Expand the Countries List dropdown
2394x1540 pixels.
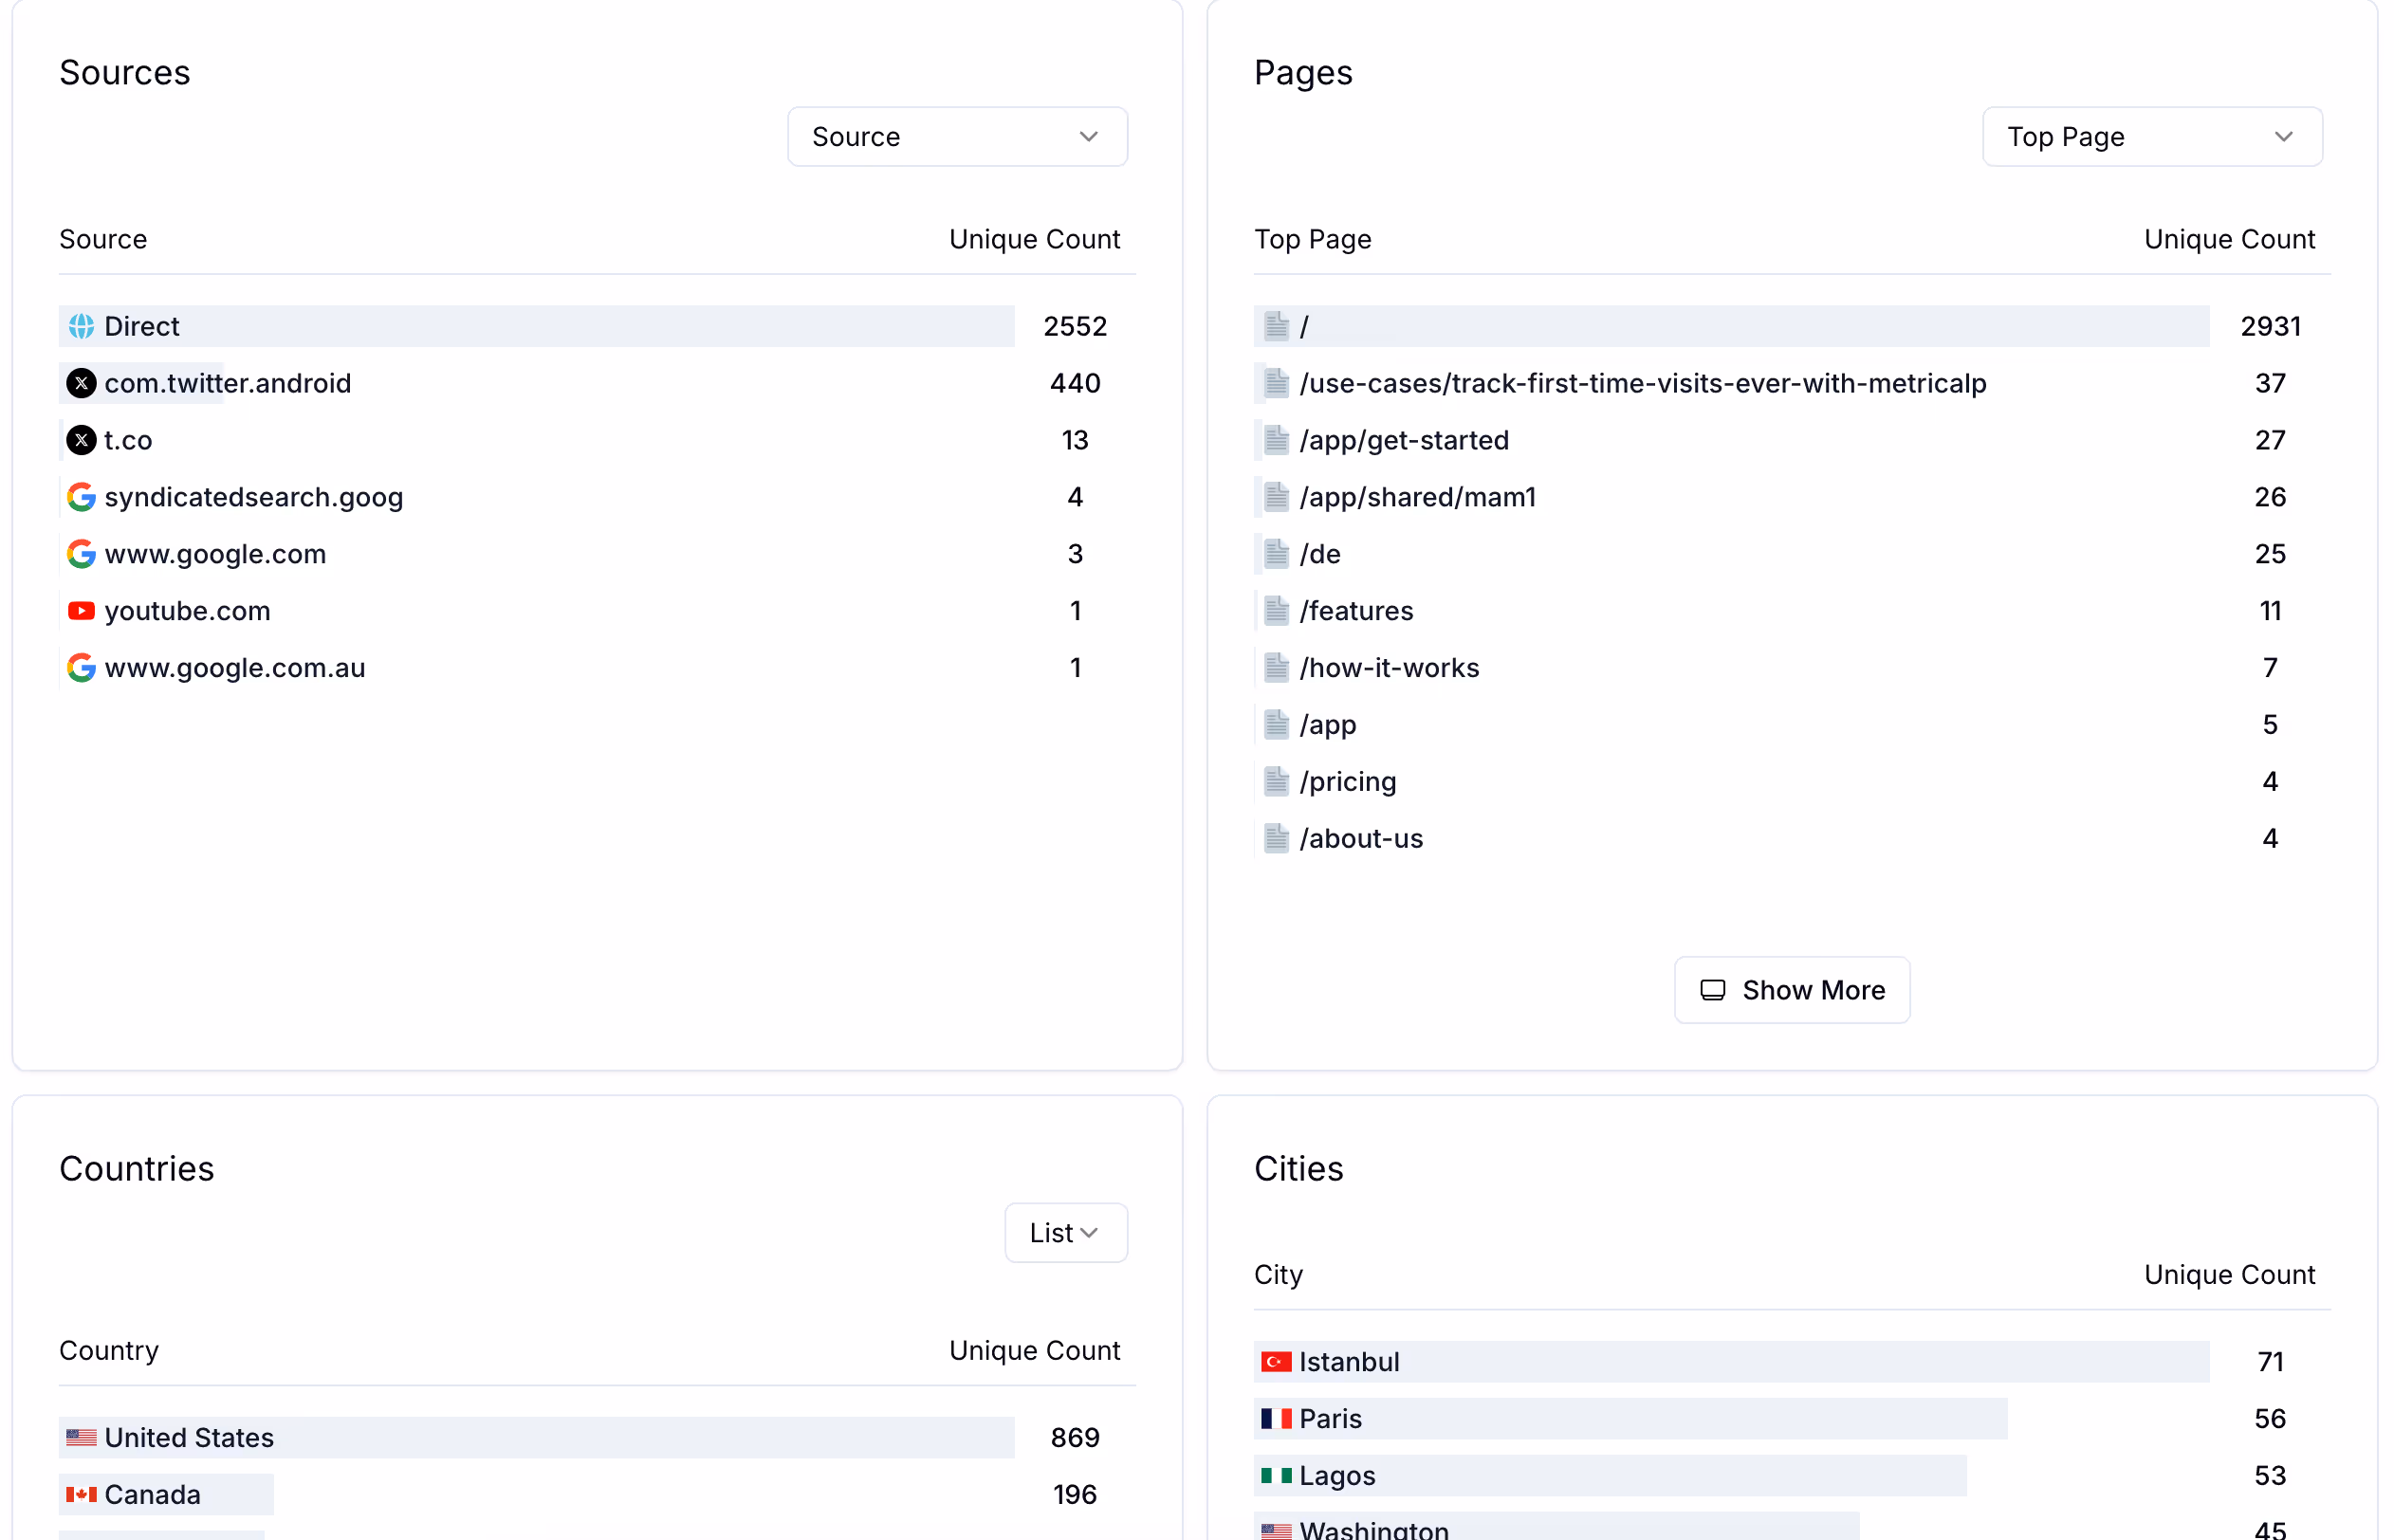tap(1065, 1233)
